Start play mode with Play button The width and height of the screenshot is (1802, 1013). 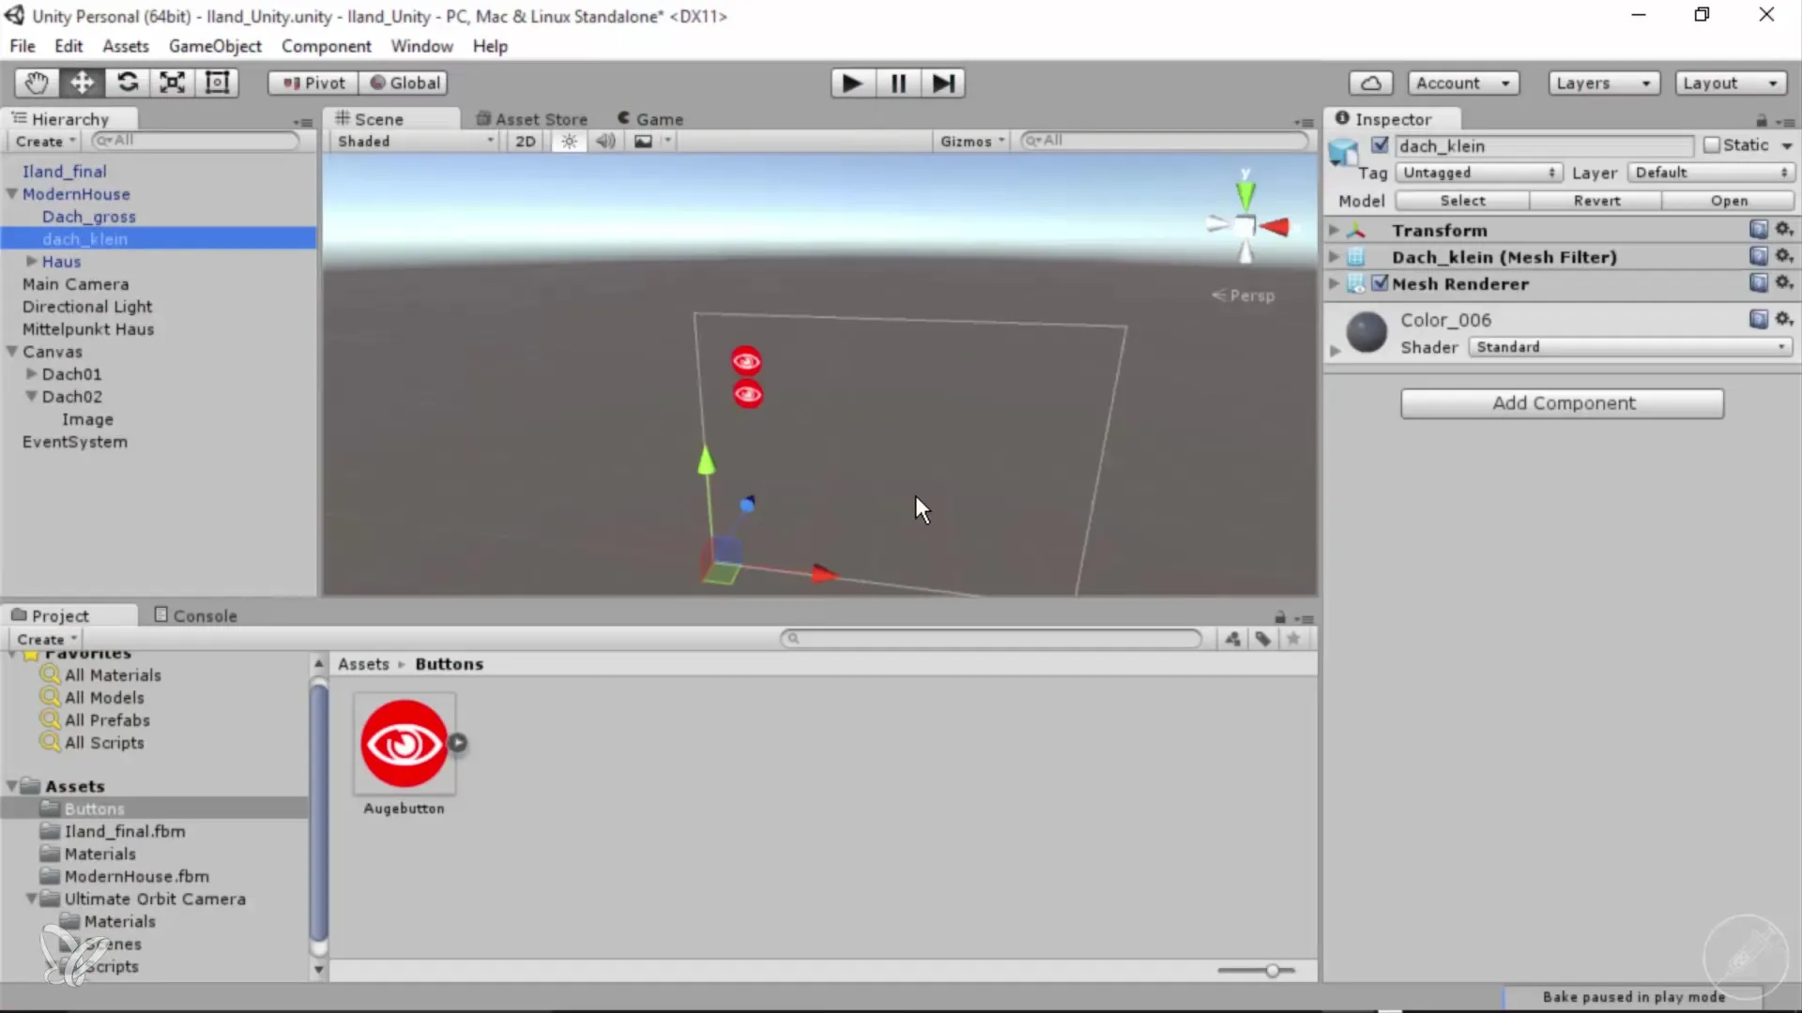pos(852,83)
